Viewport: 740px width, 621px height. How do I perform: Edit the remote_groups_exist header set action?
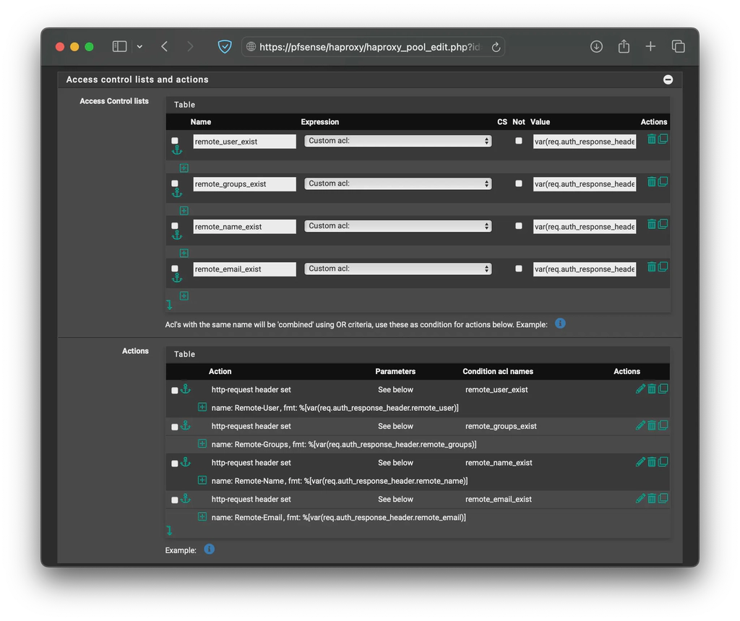point(640,425)
